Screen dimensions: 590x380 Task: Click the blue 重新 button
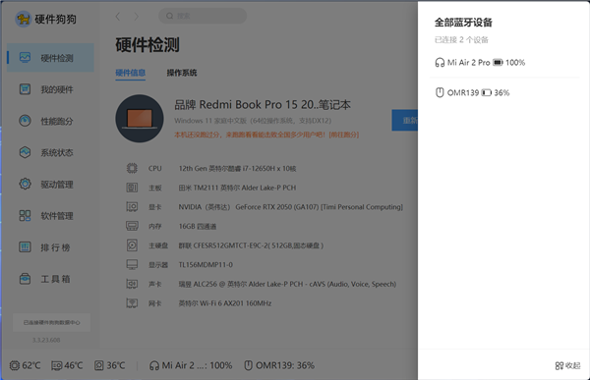pyautogui.click(x=405, y=120)
